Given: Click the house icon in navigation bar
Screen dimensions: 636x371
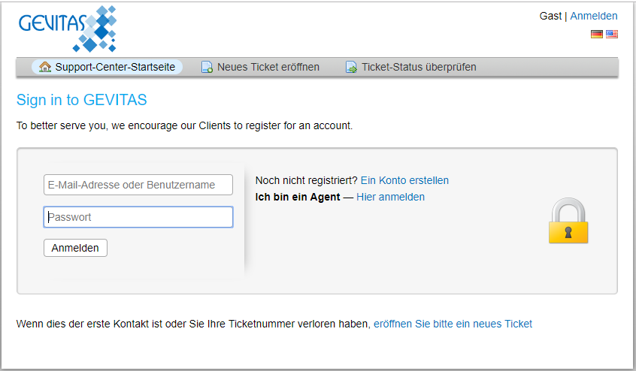Looking at the screenshot, I should (45, 67).
